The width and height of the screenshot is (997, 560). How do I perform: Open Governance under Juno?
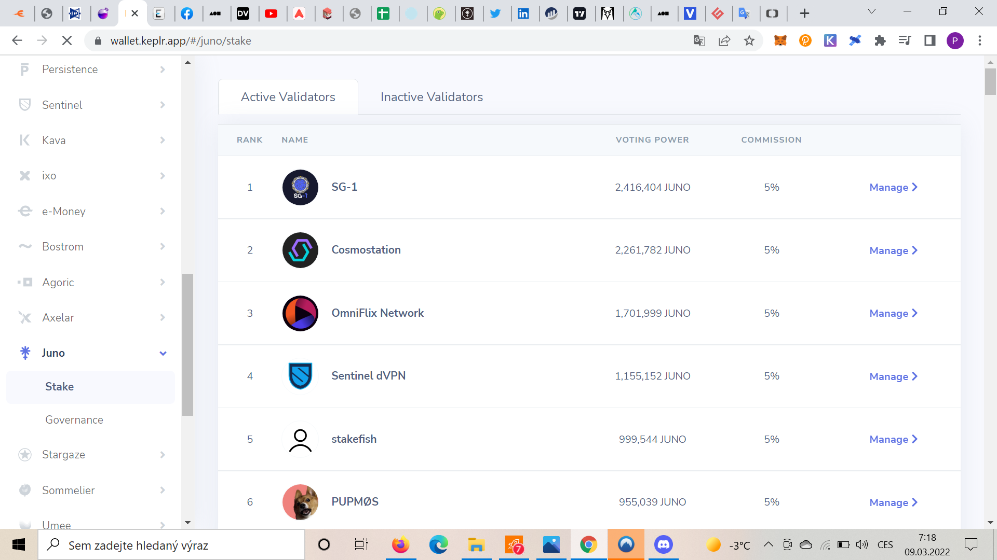tap(74, 420)
